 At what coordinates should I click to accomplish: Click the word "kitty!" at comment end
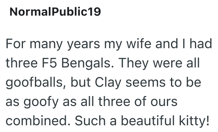coord(194,121)
